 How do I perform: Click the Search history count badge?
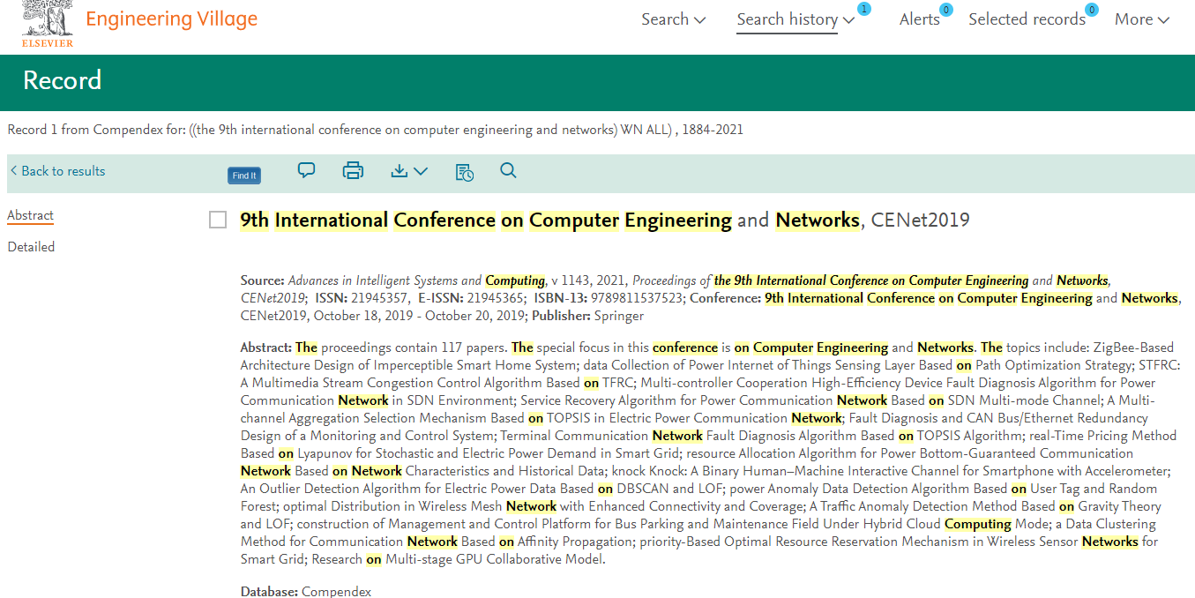point(863,10)
